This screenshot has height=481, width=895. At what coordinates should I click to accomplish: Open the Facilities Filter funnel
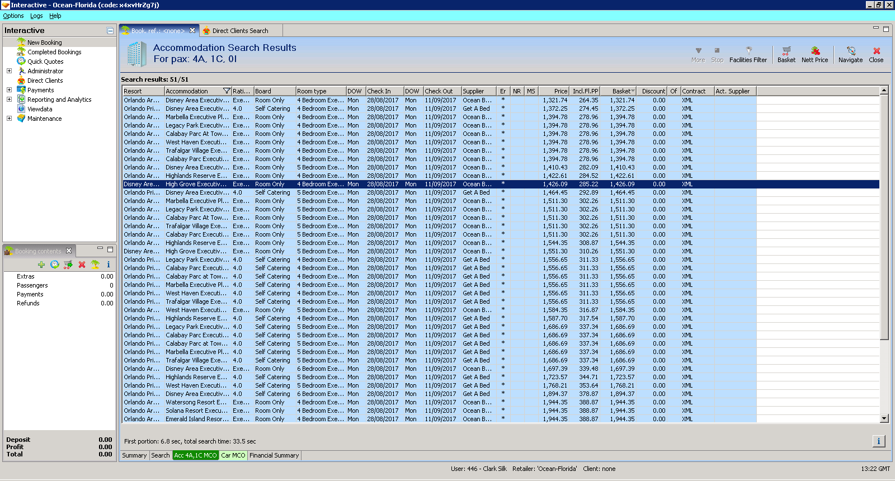tap(748, 51)
